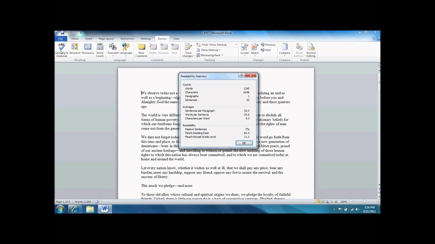The image size is (435, 244).
Task: Close the Readability Statistics dialog
Action: (251, 75)
